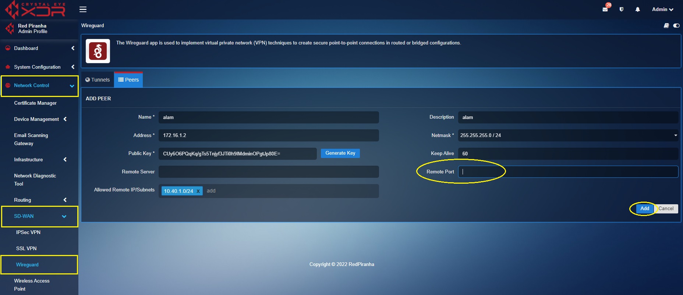Screen dimensions: 683x295
Task: Open the hamburger sidebar menu
Action: (83, 9)
